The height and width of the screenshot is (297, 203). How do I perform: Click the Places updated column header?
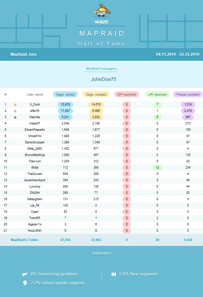(188, 94)
